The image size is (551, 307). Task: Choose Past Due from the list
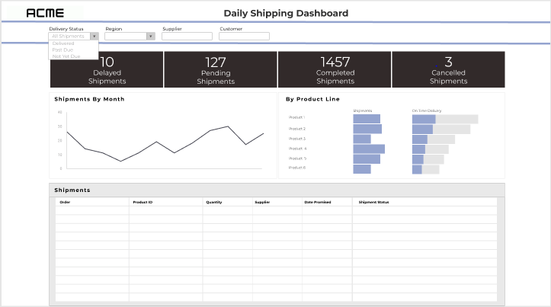(64, 50)
